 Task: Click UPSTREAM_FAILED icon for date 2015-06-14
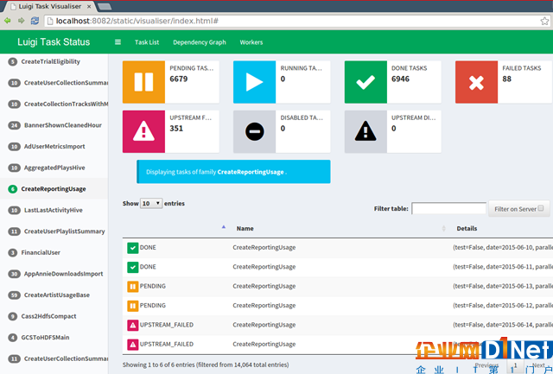click(132, 326)
